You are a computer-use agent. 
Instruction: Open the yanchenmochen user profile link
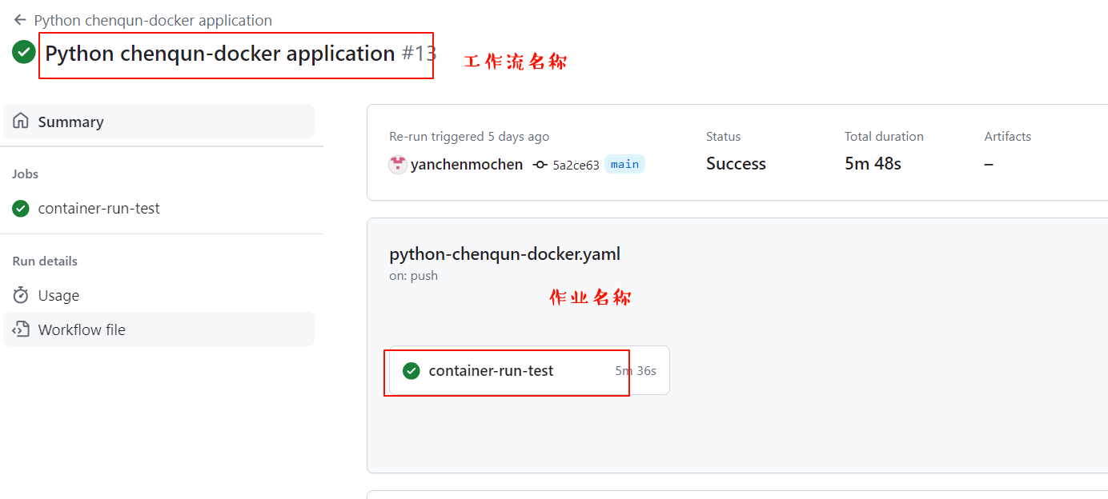pos(467,165)
